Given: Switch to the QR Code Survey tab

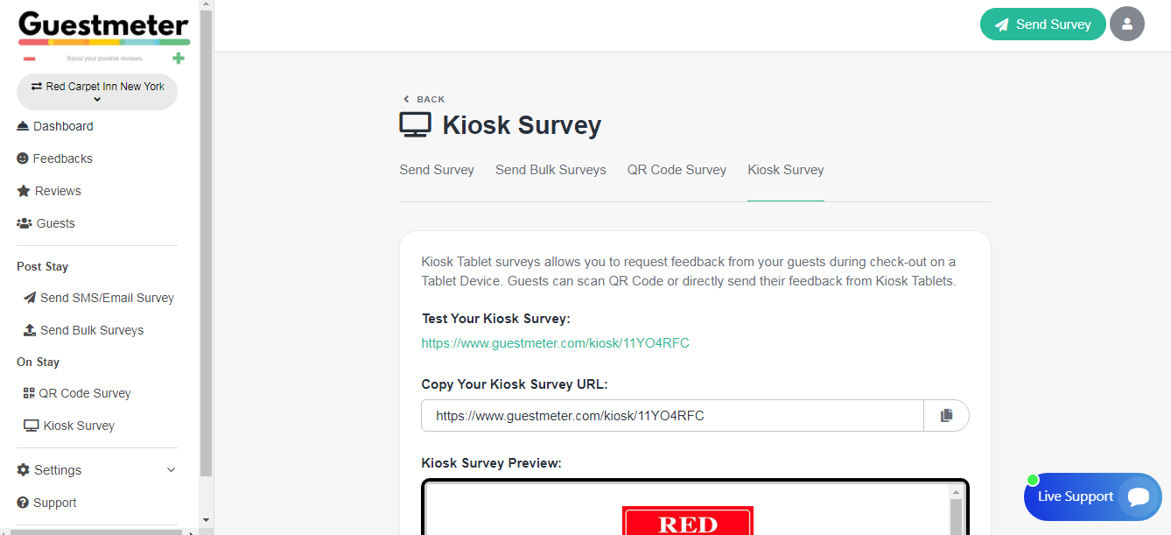Looking at the screenshot, I should pyautogui.click(x=677, y=170).
